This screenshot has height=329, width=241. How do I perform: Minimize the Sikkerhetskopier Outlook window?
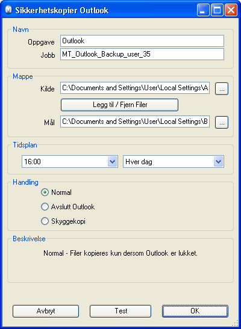point(203,10)
